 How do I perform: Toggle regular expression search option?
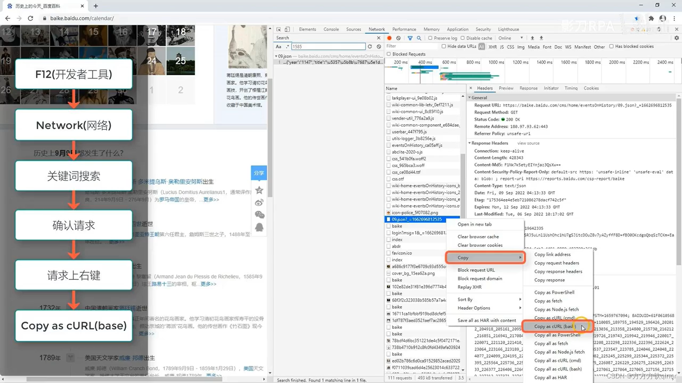coord(287,46)
